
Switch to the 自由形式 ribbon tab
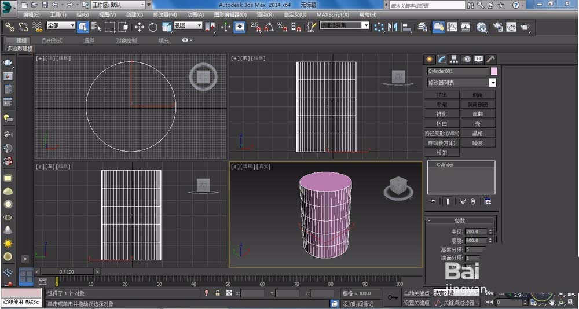click(x=52, y=41)
